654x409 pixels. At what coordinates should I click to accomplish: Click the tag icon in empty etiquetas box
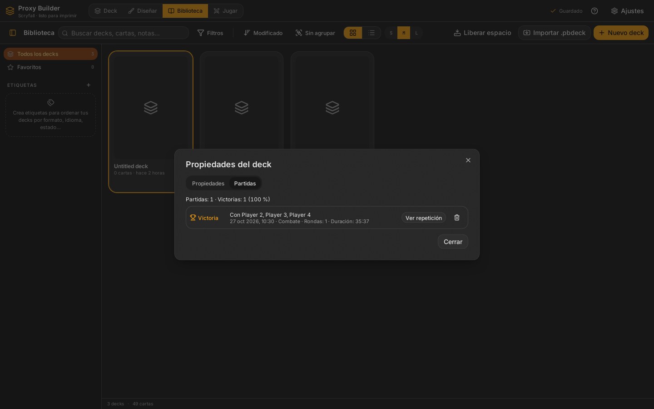coord(51,103)
